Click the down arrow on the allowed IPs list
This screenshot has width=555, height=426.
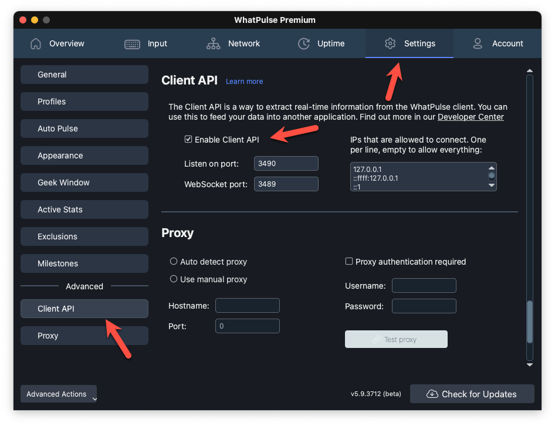point(490,186)
